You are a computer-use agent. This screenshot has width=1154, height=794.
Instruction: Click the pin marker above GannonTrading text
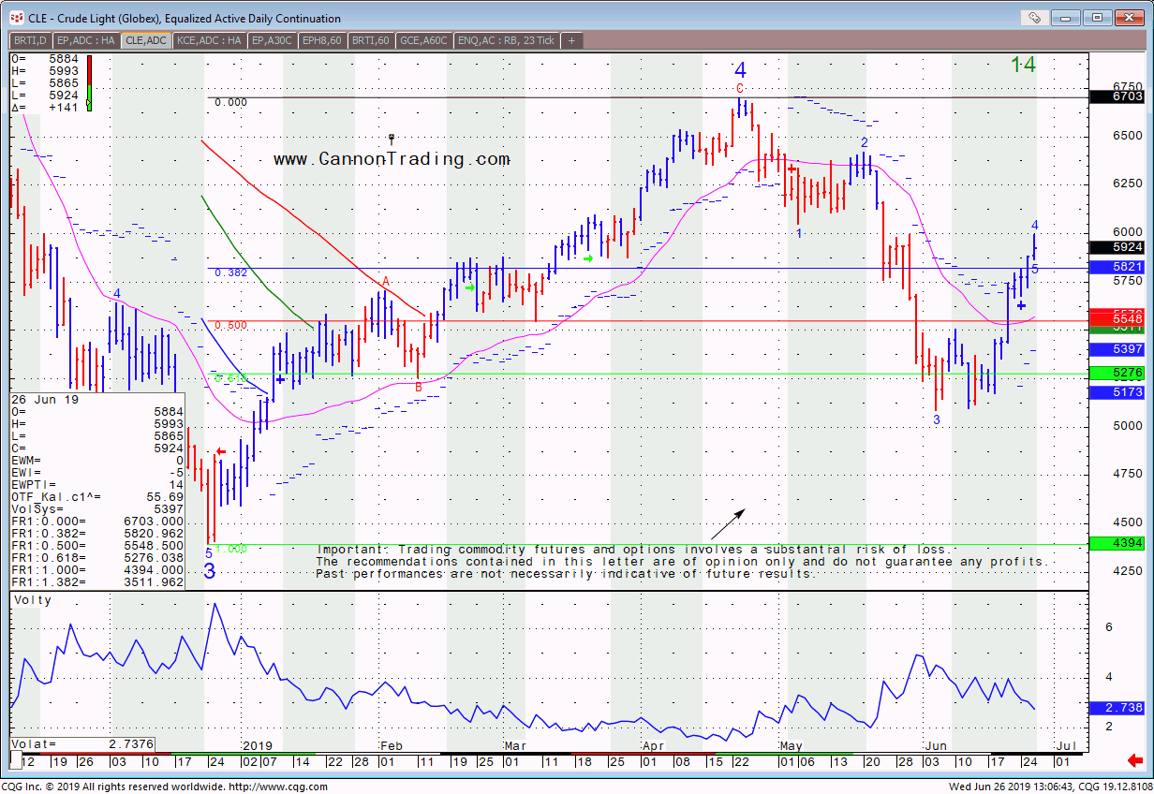[392, 140]
